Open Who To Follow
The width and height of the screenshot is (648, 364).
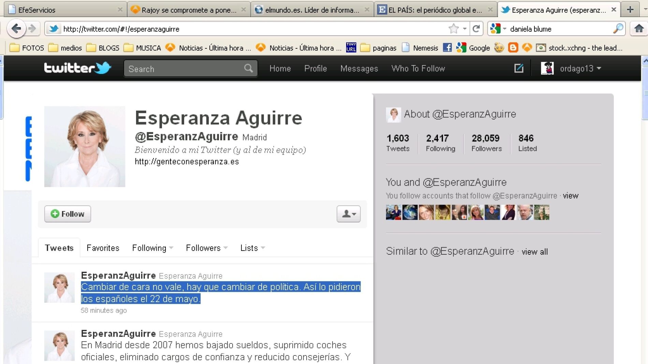[418, 68]
